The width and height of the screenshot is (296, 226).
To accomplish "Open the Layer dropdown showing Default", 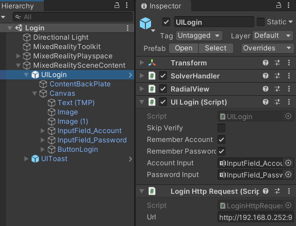I will (x=272, y=35).
